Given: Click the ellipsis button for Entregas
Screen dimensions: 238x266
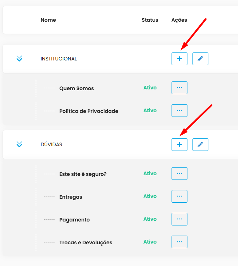Looking at the screenshot, I should (x=179, y=196).
